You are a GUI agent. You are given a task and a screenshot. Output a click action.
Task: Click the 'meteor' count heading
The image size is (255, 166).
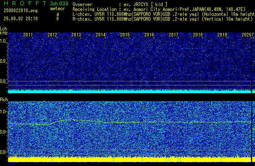pyautogui.click(x=58, y=9)
